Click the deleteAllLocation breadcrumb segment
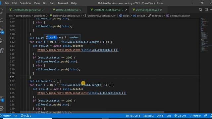Viewport: 212px width, 119px height. (x=178, y=16)
